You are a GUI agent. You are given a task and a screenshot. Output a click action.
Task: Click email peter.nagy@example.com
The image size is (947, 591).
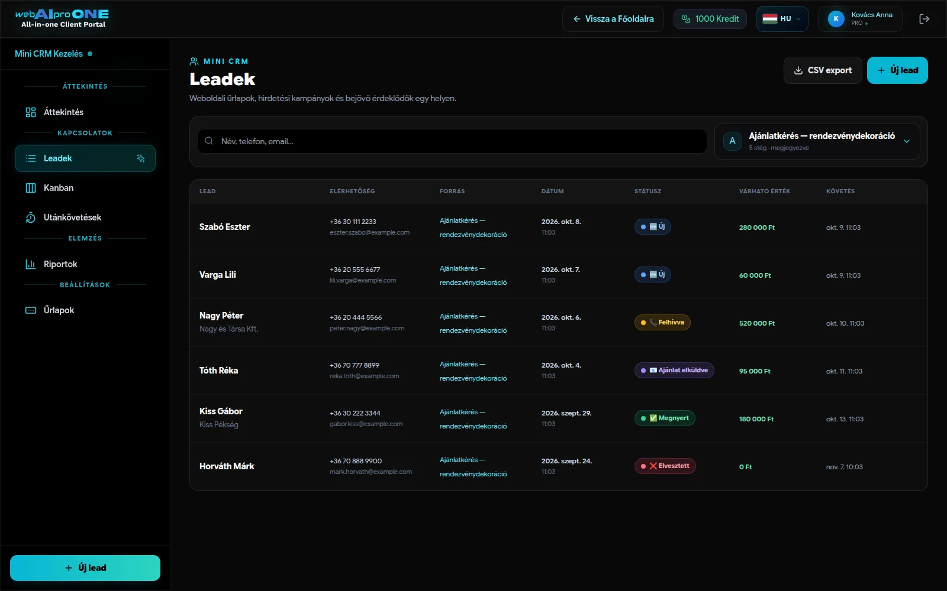pyautogui.click(x=367, y=329)
